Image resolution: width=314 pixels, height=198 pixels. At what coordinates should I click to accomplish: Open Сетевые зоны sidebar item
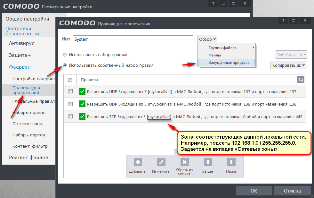pos(28,124)
